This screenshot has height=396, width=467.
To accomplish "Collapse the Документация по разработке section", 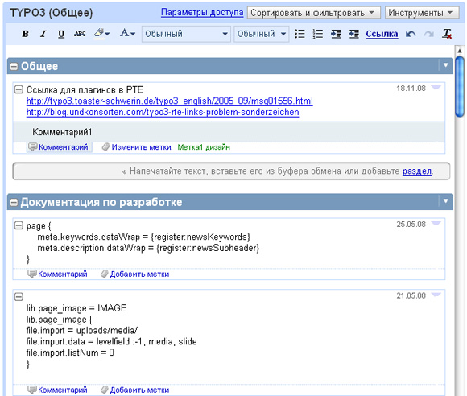I will point(14,203).
